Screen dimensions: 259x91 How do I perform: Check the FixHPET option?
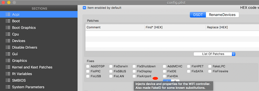point(189,66)
